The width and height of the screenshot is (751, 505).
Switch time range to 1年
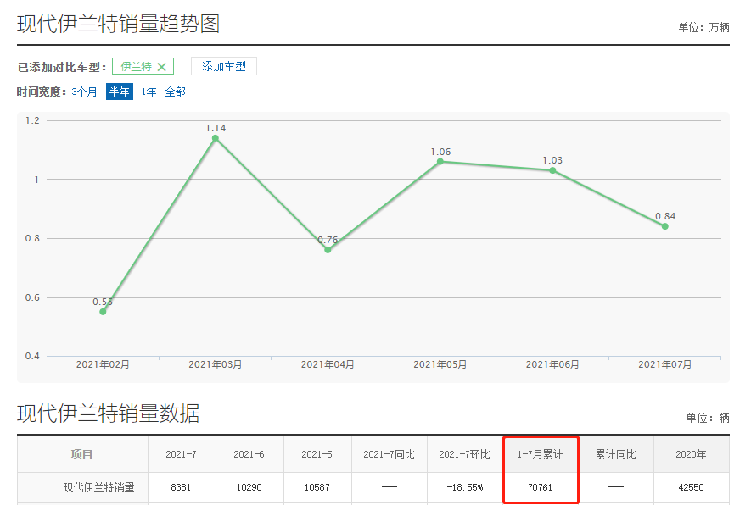click(149, 92)
